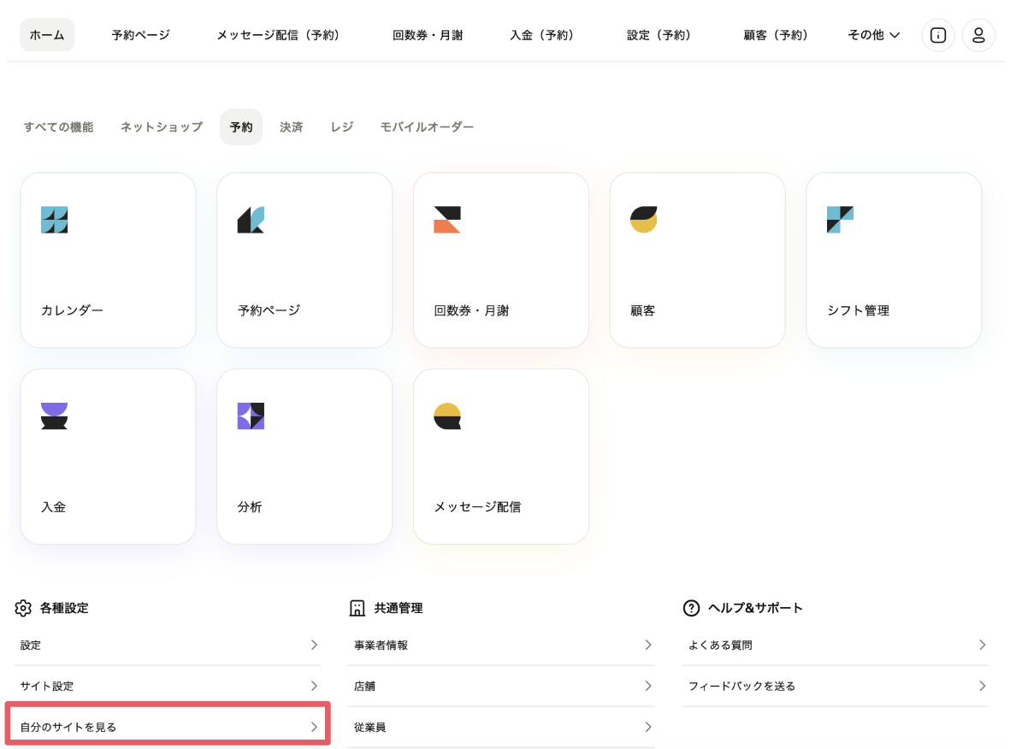
Task: Select the 顧客 card icon
Action: pyautogui.click(x=643, y=220)
